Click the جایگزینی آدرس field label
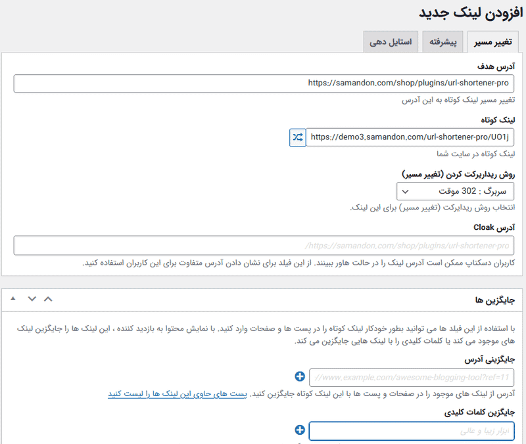 pyautogui.click(x=489, y=360)
